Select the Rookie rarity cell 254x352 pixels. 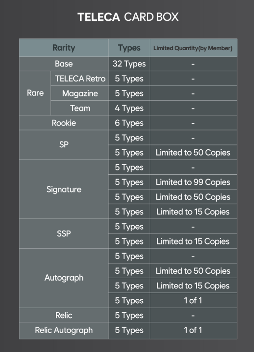[64, 123]
